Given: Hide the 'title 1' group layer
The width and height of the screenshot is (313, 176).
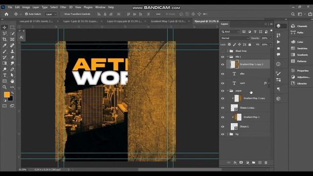Looking at the screenshot, I should tap(223, 57).
